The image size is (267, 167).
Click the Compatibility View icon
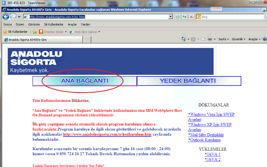pyautogui.click(x=177, y=17)
